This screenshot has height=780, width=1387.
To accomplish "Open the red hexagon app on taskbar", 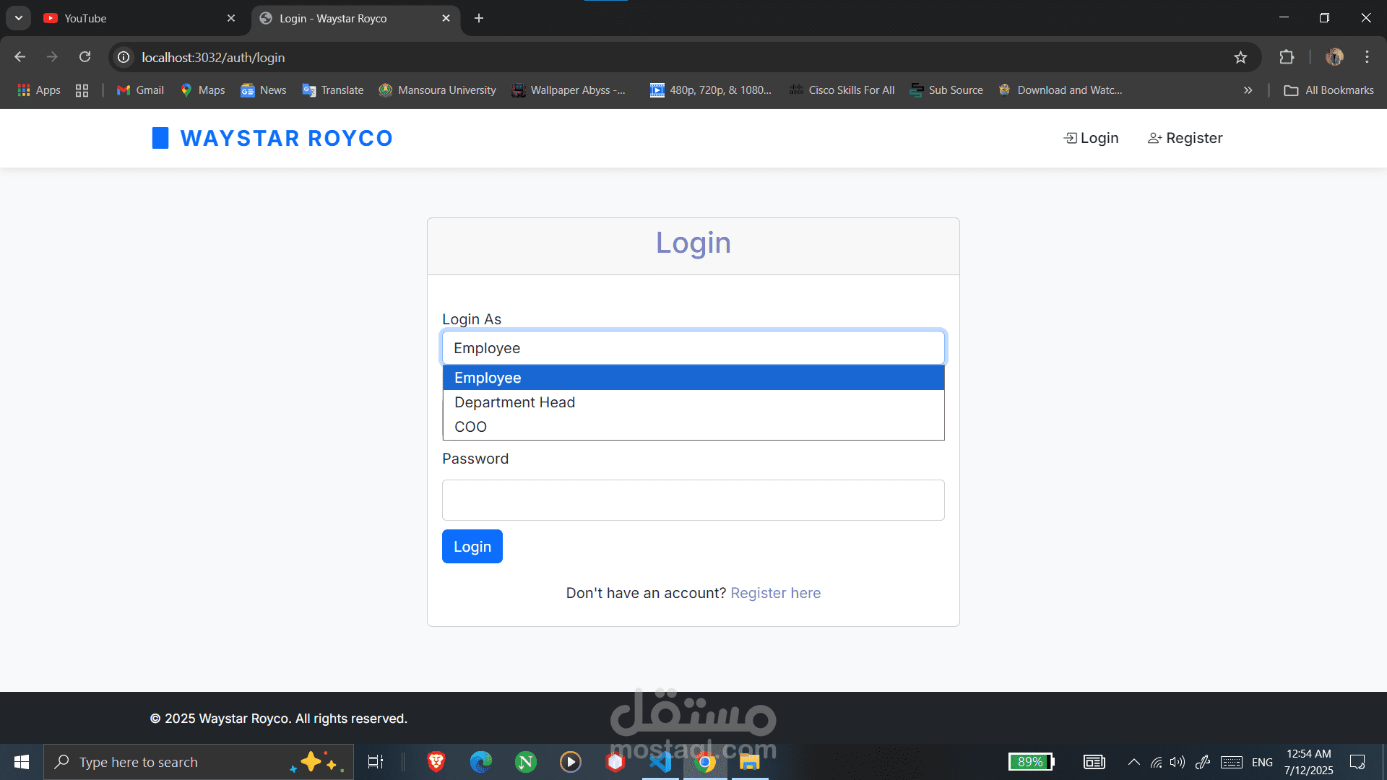I will point(615,762).
